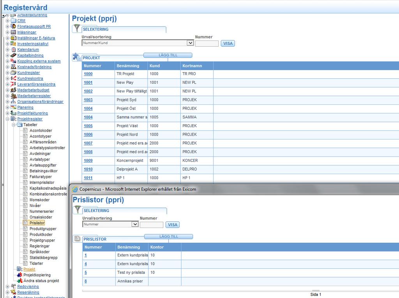Click the Kortnamn column header
The width and height of the screenshot is (399, 298).
click(197, 66)
